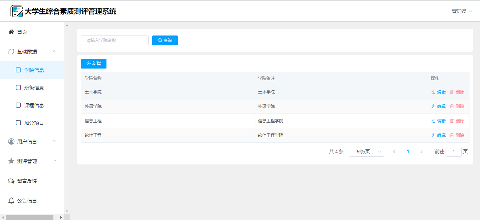The height and width of the screenshot is (220, 480).
Task: Open 首页 menu item
Action: [32, 32]
